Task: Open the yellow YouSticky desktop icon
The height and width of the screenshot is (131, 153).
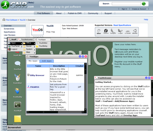Action: [18, 119]
